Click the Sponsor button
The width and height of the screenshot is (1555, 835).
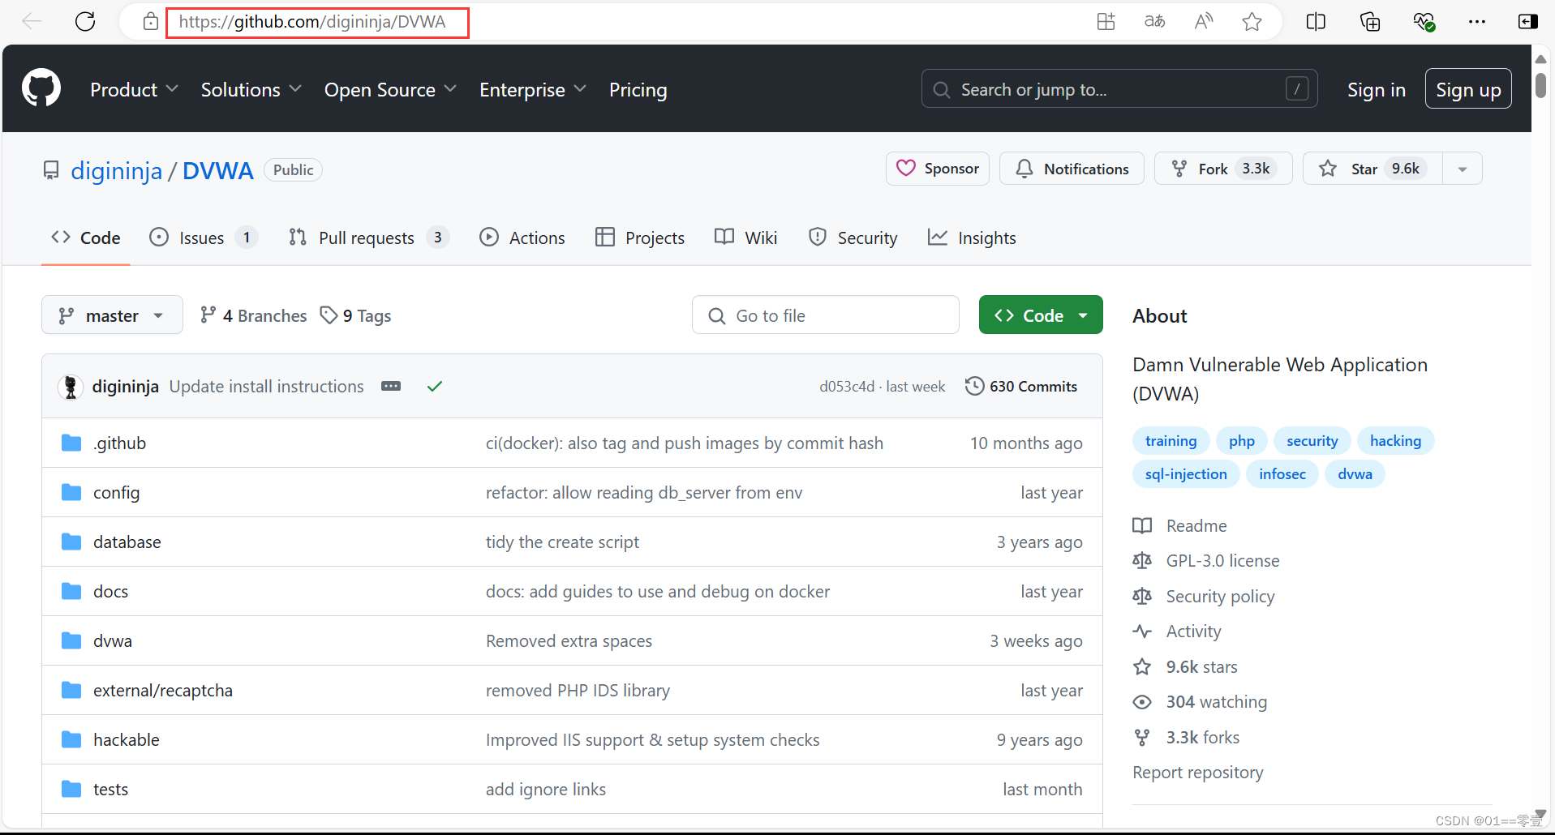(938, 169)
